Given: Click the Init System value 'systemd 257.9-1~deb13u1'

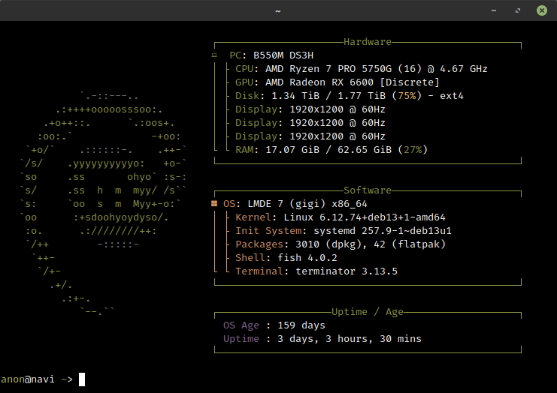Looking at the screenshot, I should 383,231.
